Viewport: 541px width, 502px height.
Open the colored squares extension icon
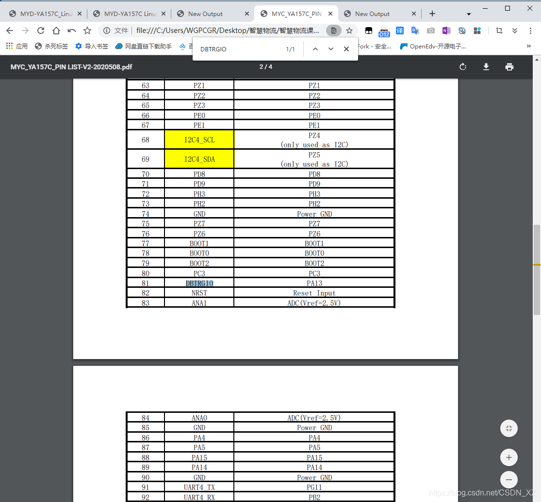tap(477, 31)
